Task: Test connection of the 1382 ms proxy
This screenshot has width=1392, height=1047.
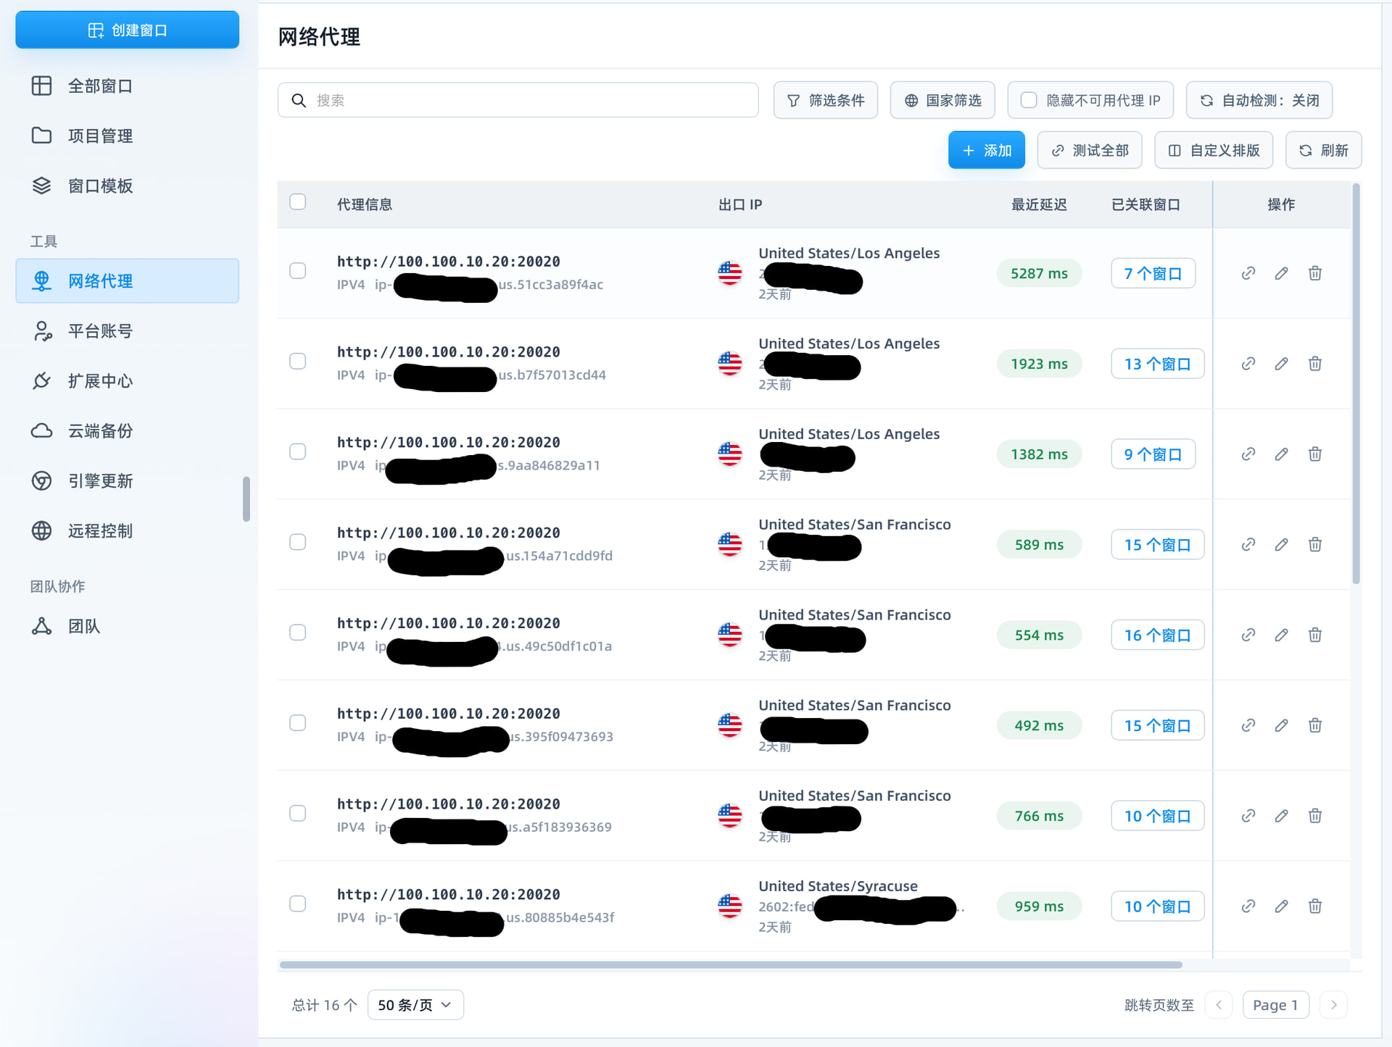Action: pyautogui.click(x=1248, y=454)
